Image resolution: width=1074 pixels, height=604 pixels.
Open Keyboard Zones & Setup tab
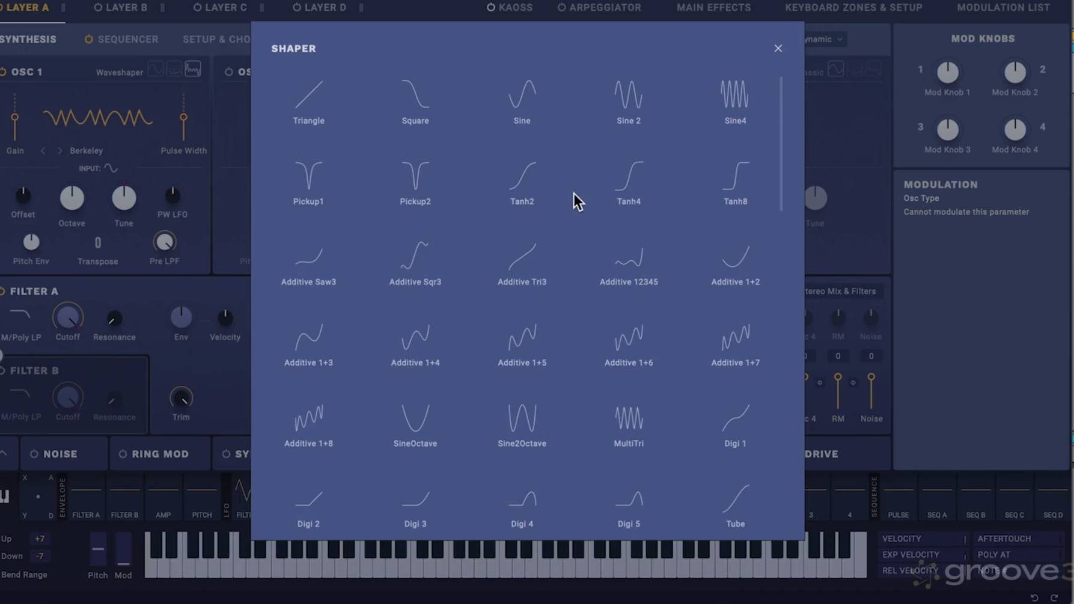853,7
